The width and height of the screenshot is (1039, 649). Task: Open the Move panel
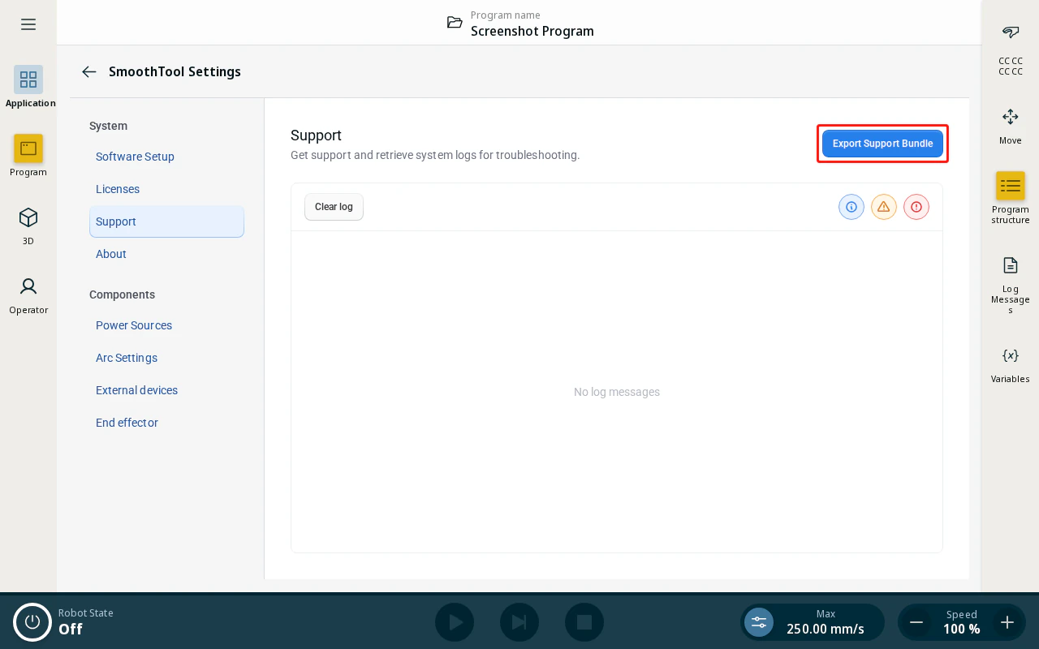(x=1011, y=126)
